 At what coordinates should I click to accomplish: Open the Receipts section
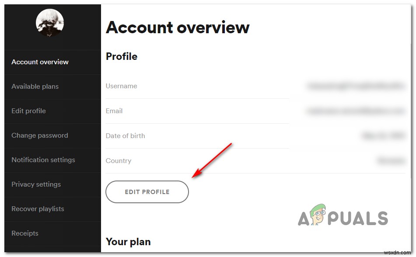pyautogui.click(x=24, y=233)
